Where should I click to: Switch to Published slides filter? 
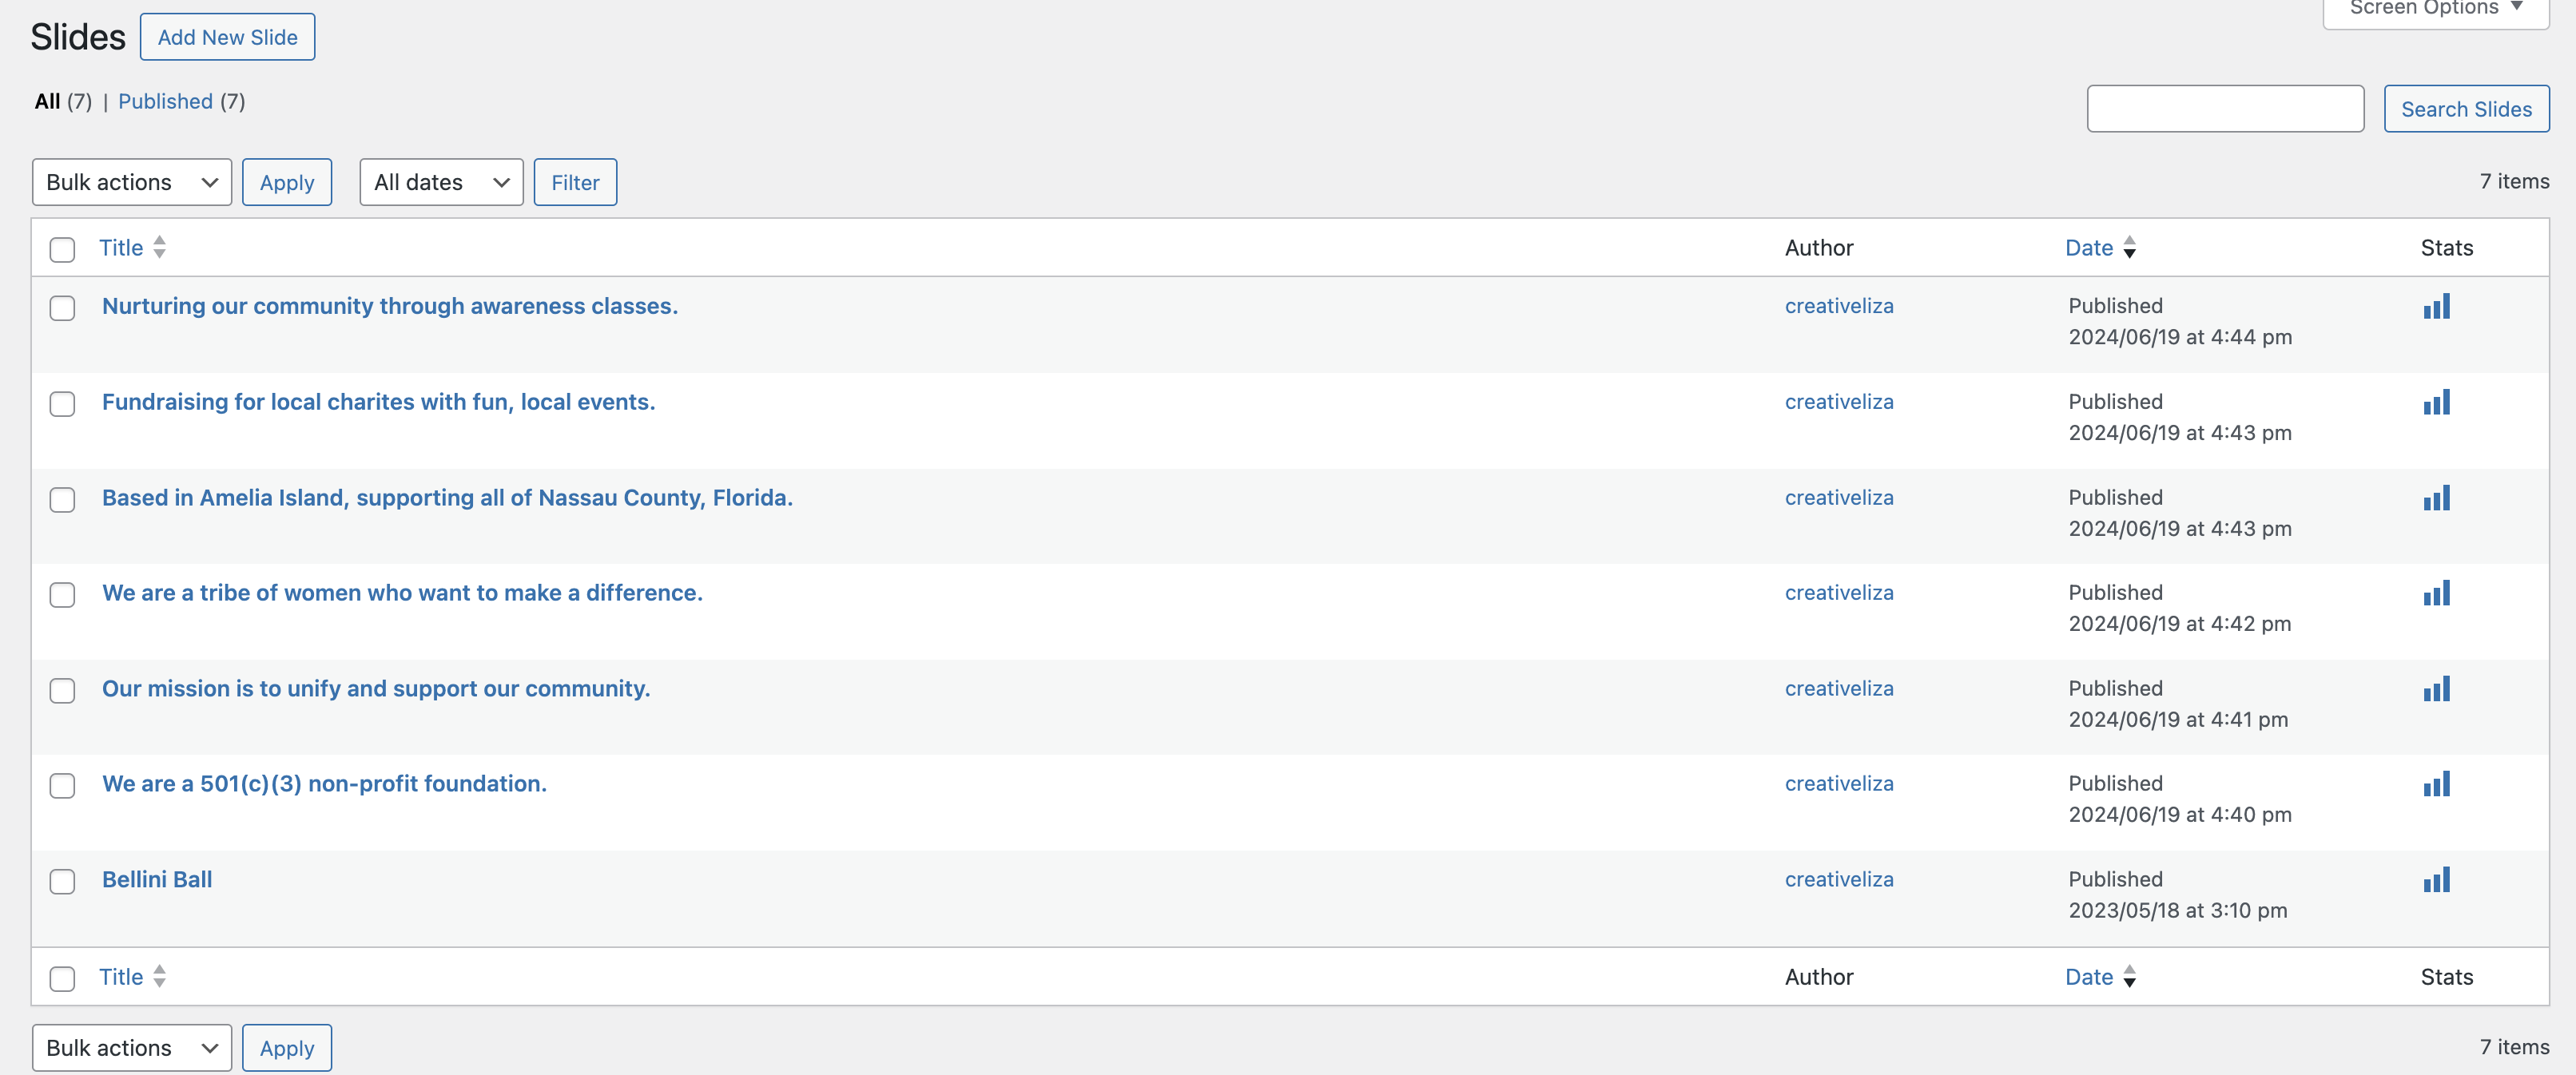pyautogui.click(x=165, y=101)
